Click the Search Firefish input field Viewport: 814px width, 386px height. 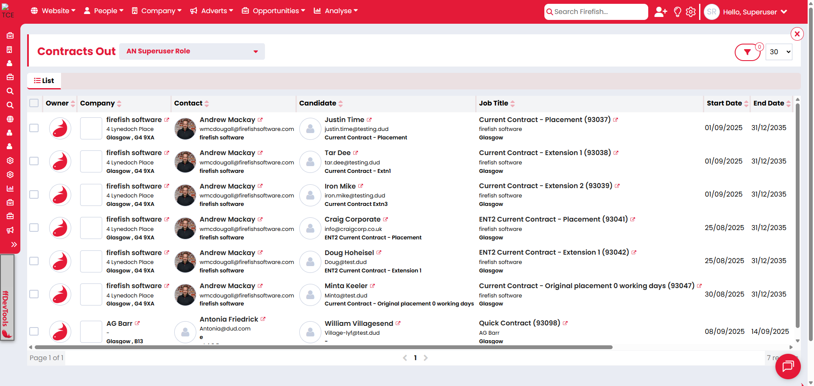click(596, 12)
